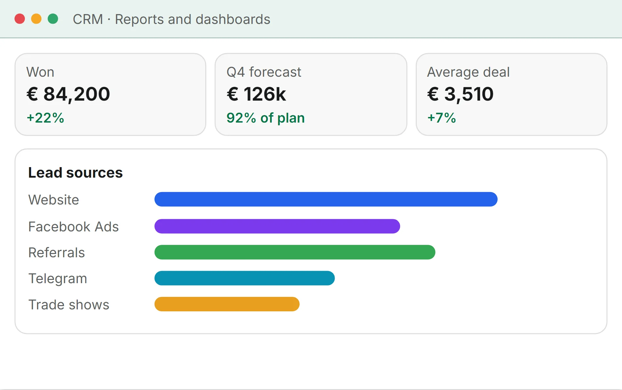Click the teal Telegram bar
622x390 pixels.
[245, 278]
